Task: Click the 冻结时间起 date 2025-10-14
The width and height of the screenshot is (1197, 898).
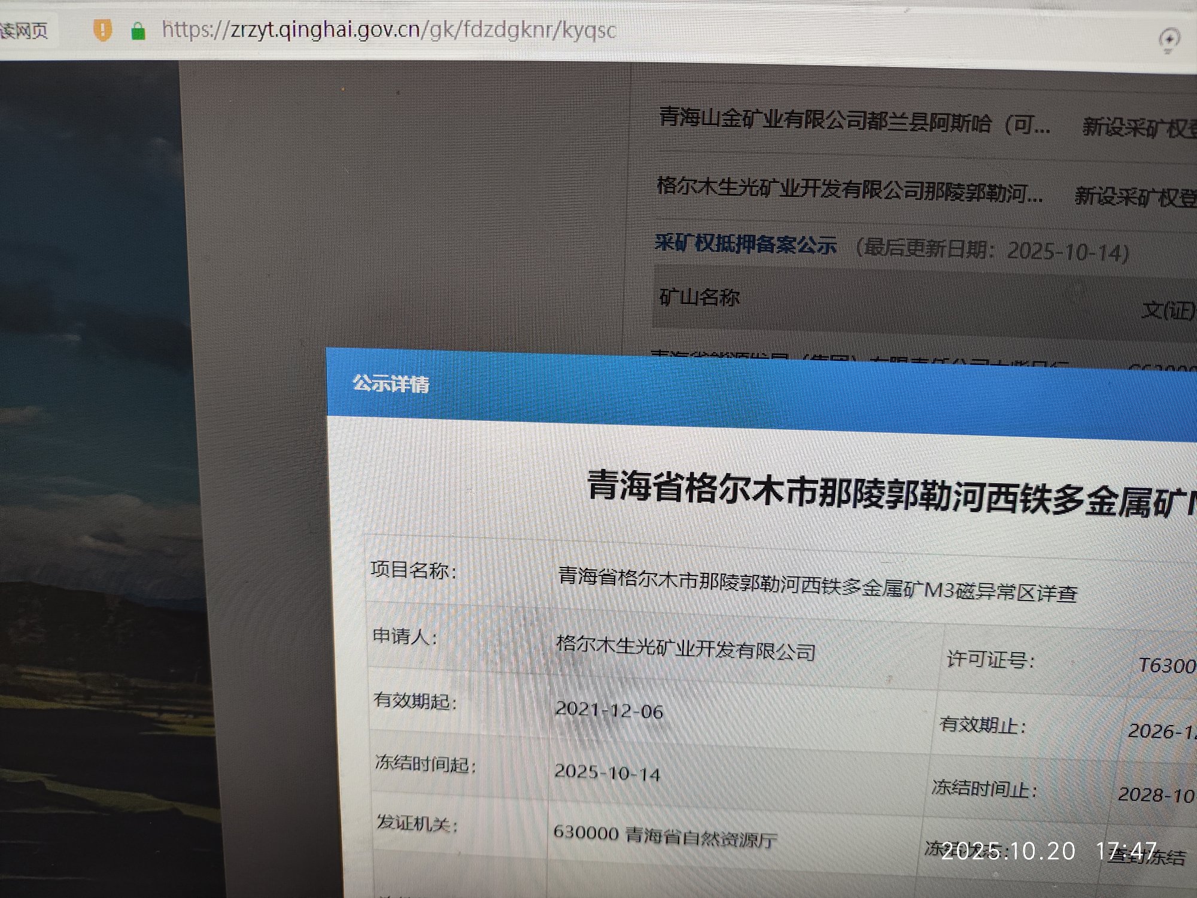Action: pos(607,772)
